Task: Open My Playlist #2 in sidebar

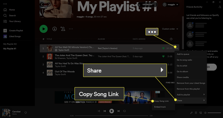Action: [x=10, y=44]
